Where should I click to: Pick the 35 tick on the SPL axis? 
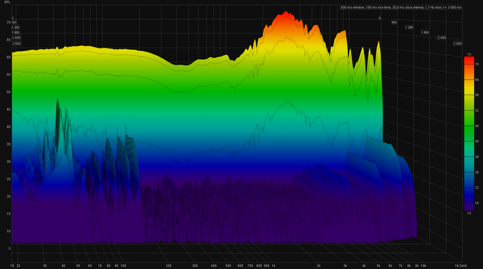tap(8, 144)
